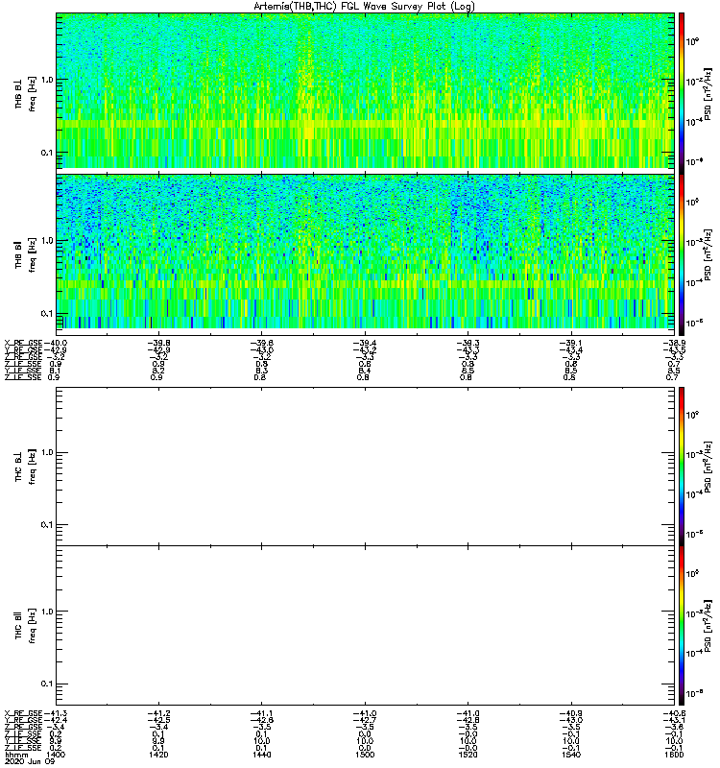Click the 'Z_RE_GSE' row label under the THC panels
The width and height of the screenshot is (720, 768).
click(x=23, y=728)
